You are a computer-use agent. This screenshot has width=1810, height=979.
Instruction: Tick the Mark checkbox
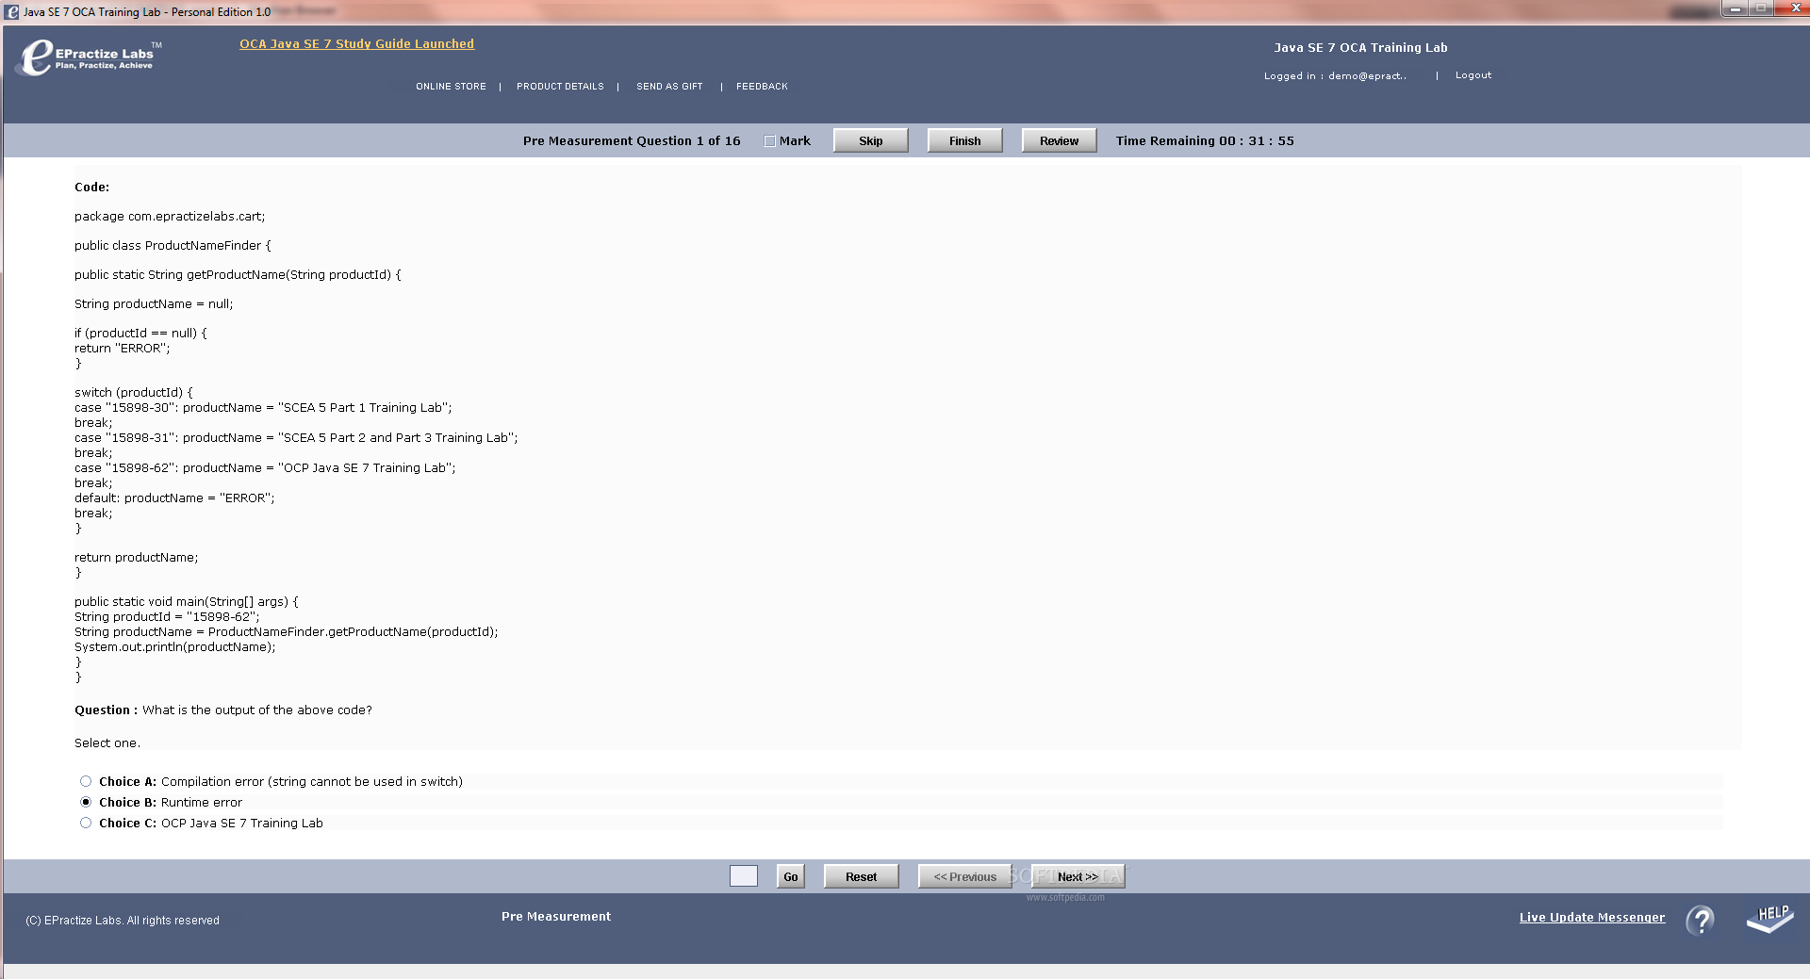[x=769, y=141]
